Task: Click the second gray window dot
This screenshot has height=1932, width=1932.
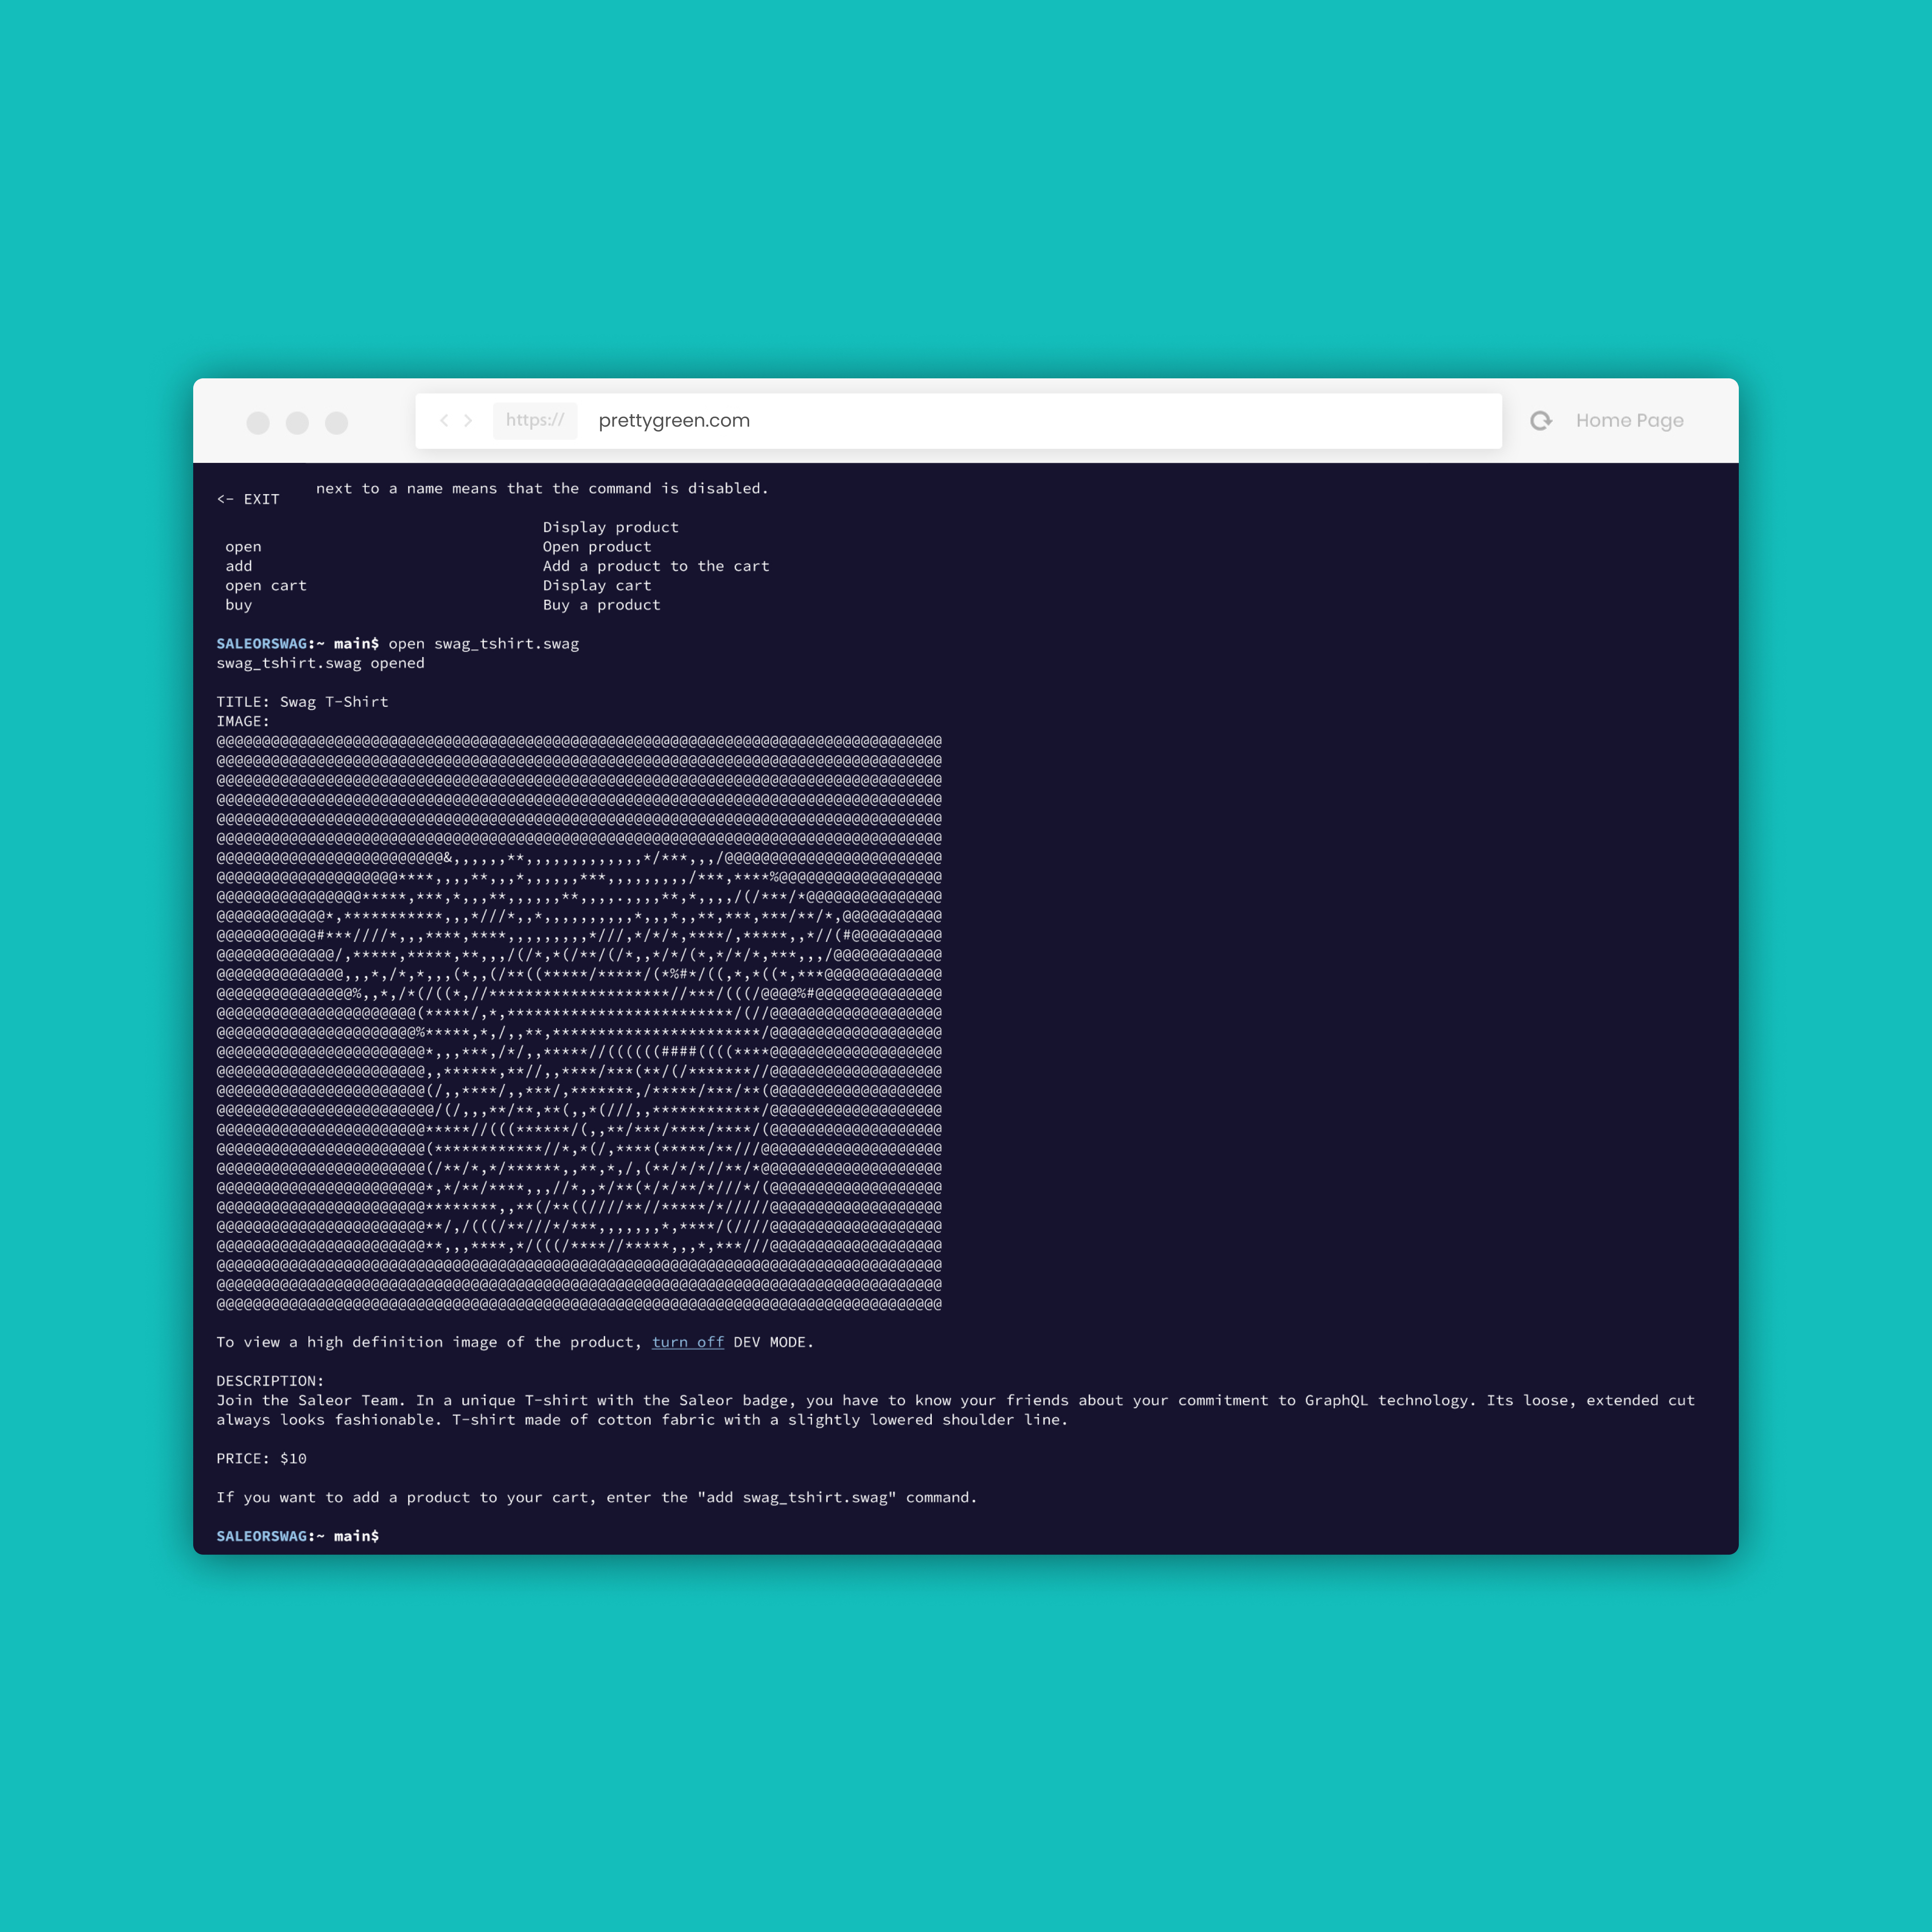Action: click(297, 423)
